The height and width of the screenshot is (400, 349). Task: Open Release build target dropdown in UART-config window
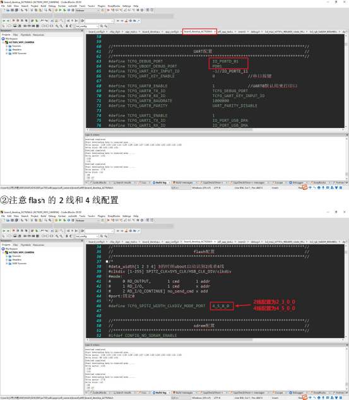87,10
